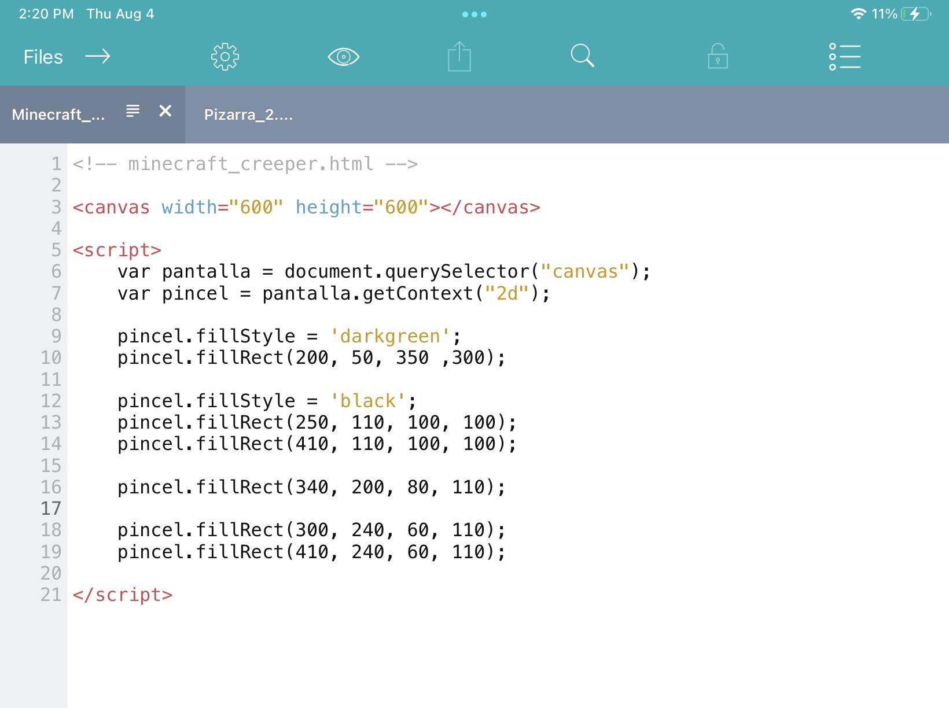Tap the share/export icon
The image size is (949, 708).
459,56
